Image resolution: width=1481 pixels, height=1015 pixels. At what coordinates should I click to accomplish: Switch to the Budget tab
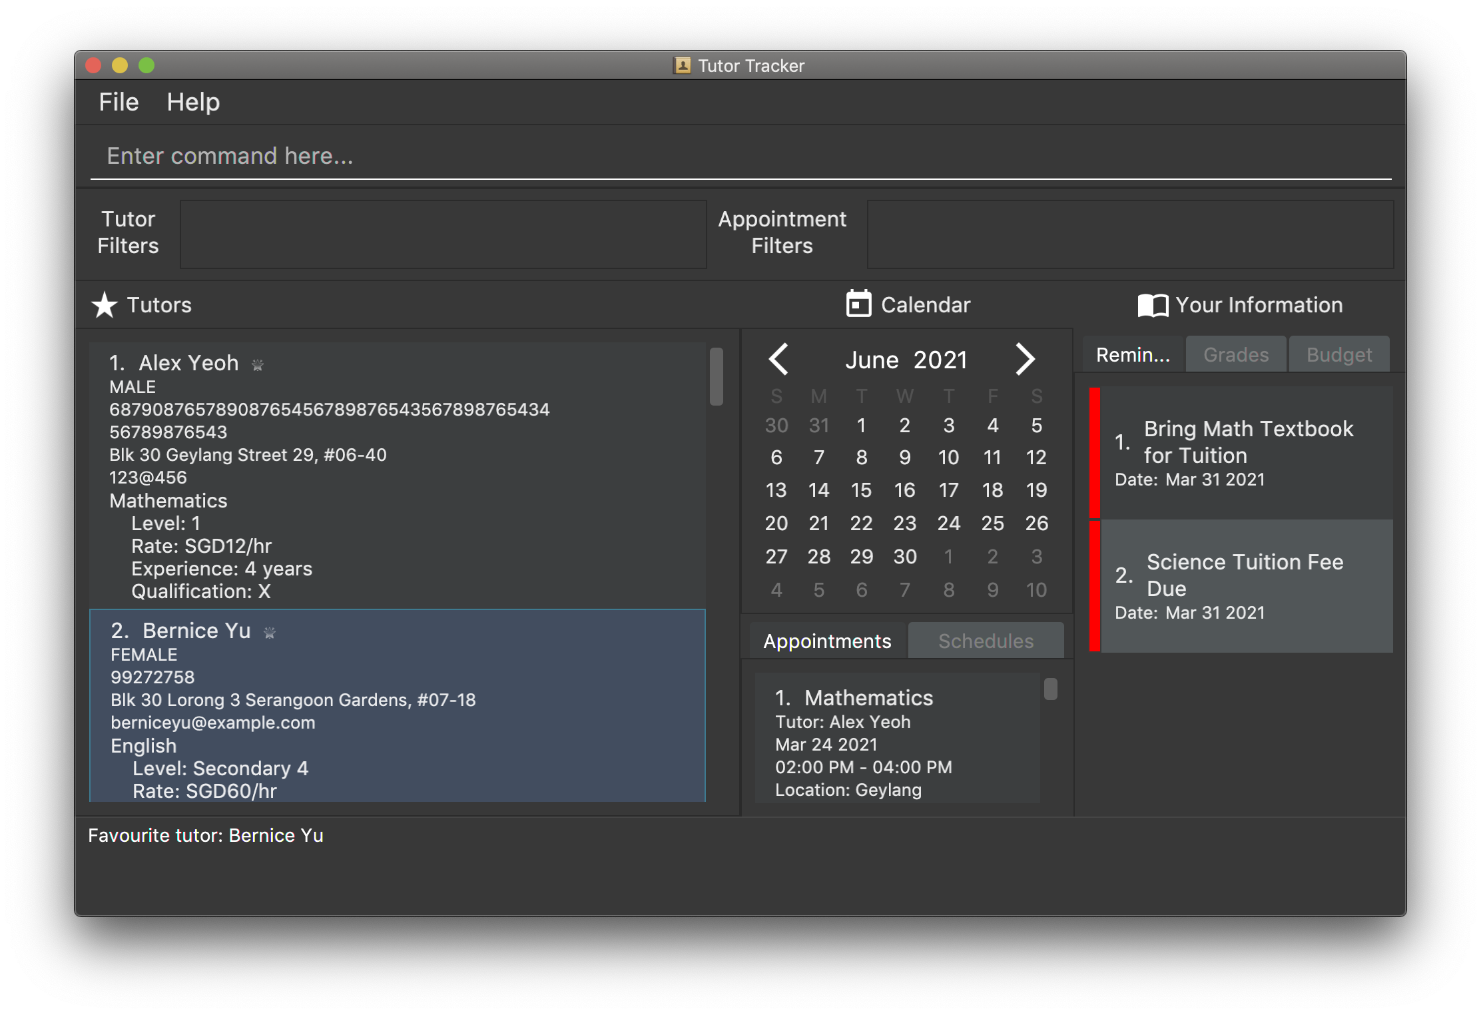click(x=1338, y=354)
